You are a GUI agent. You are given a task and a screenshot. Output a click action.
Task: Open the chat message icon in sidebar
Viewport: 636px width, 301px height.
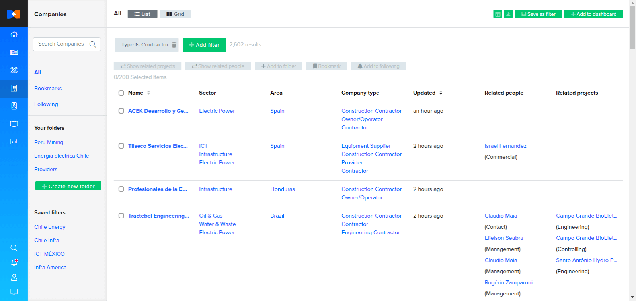(14, 292)
